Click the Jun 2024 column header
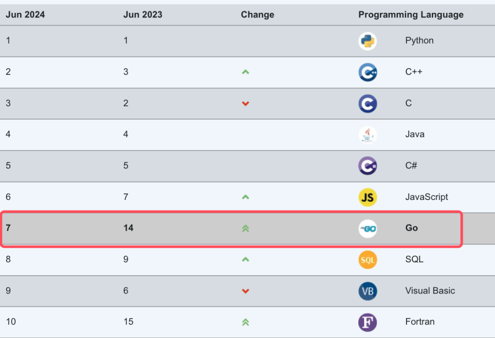This screenshot has height=338, width=495. [x=25, y=15]
